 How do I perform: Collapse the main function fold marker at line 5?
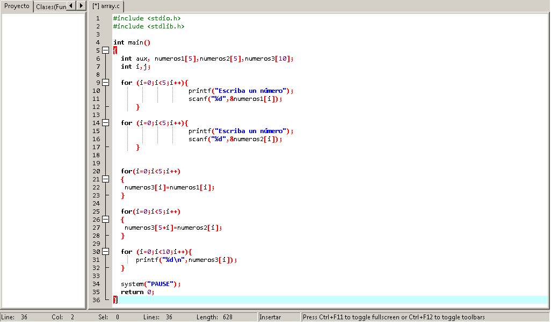pos(105,50)
